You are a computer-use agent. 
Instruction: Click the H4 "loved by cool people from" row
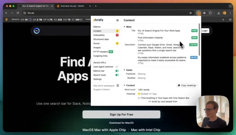(x=163, y=101)
